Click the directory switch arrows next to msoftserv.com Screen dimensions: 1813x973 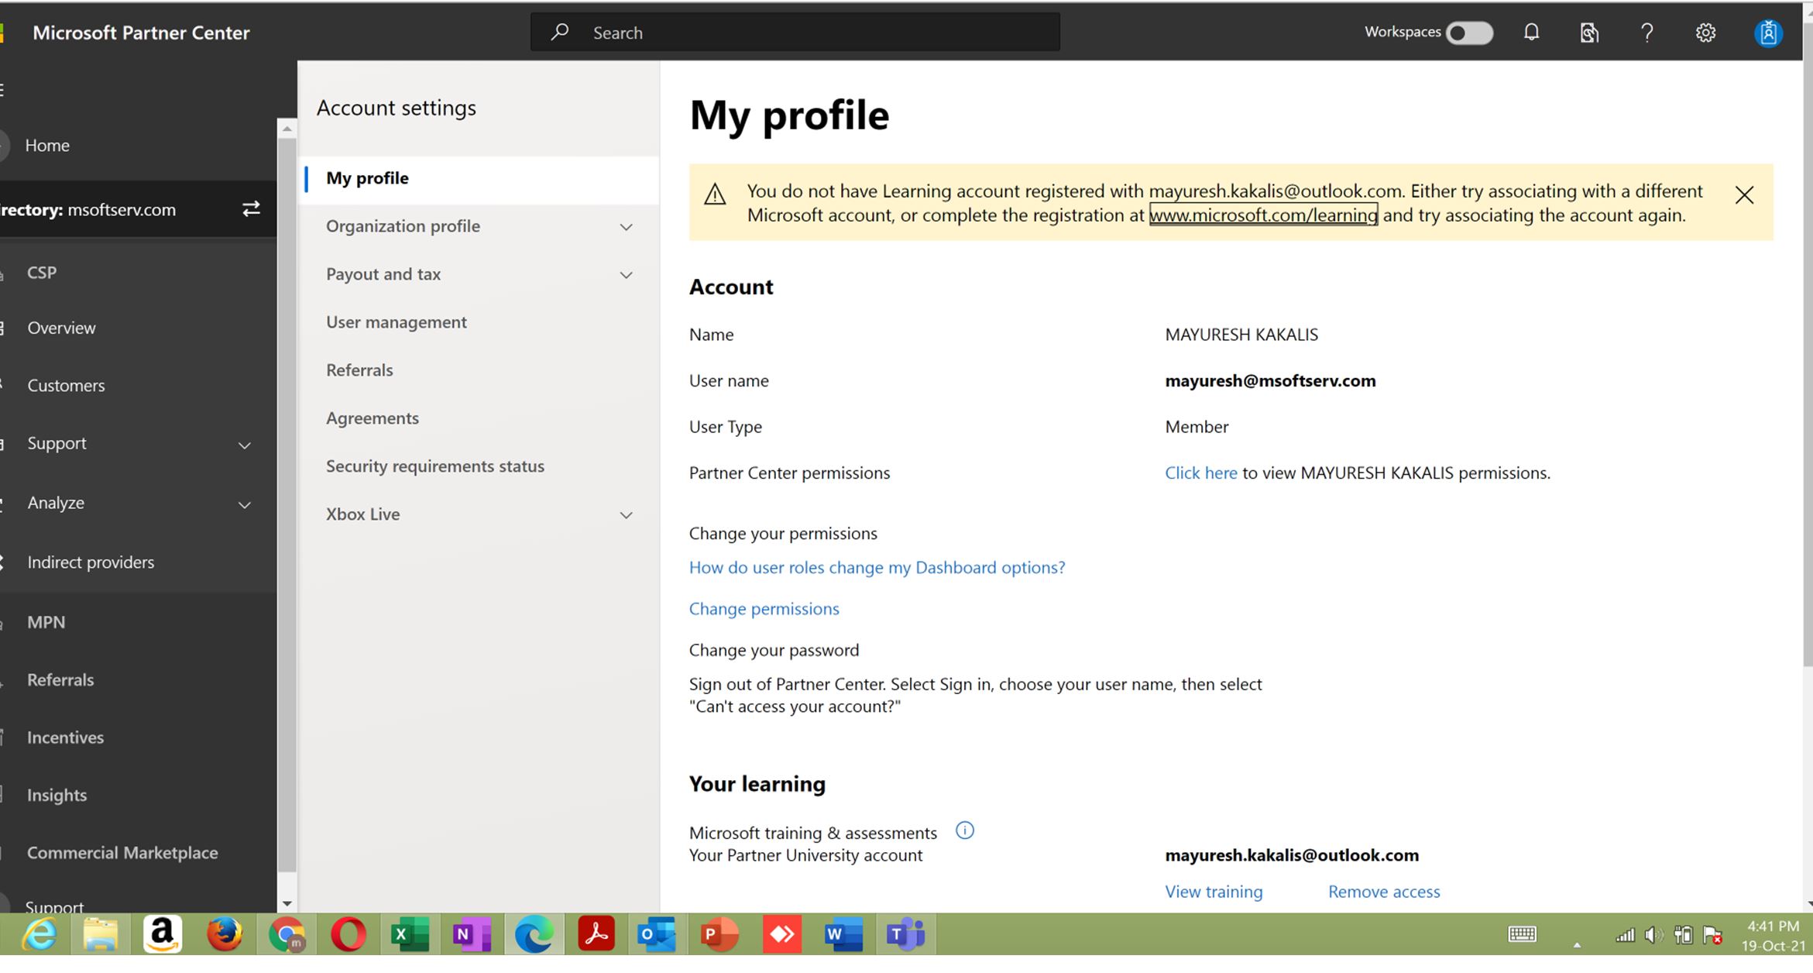click(250, 208)
